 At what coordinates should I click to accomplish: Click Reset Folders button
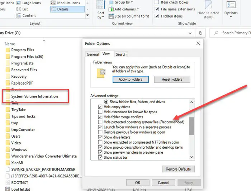172,79
